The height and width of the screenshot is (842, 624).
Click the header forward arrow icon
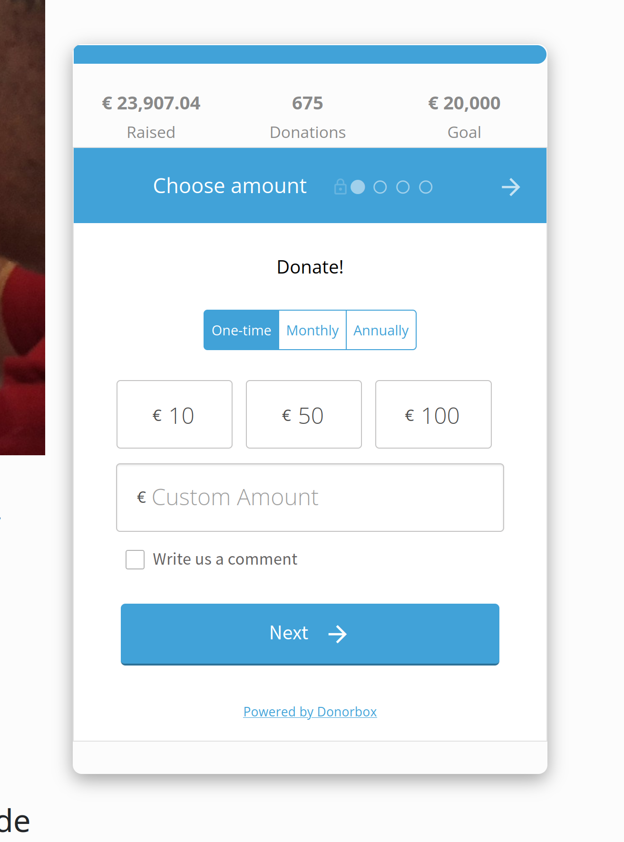(x=510, y=187)
